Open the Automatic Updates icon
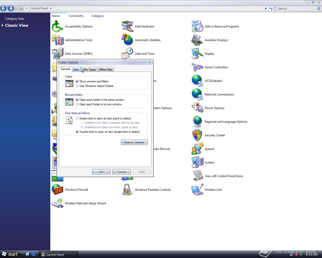322x258 pixels. [127, 40]
